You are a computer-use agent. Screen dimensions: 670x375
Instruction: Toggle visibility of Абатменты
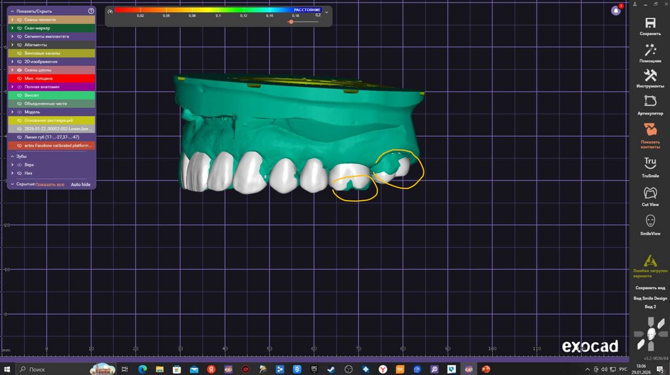pos(20,45)
